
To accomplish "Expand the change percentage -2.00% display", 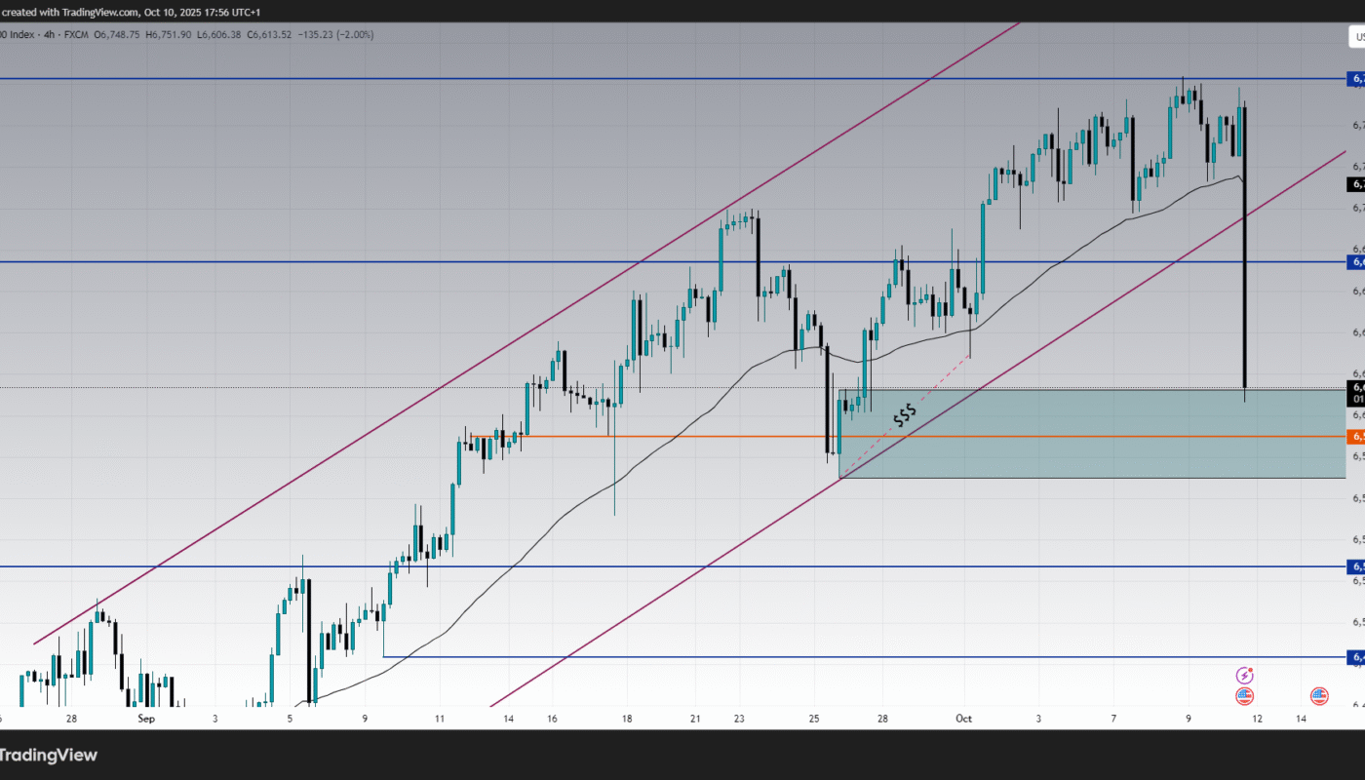I will point(348,34).
